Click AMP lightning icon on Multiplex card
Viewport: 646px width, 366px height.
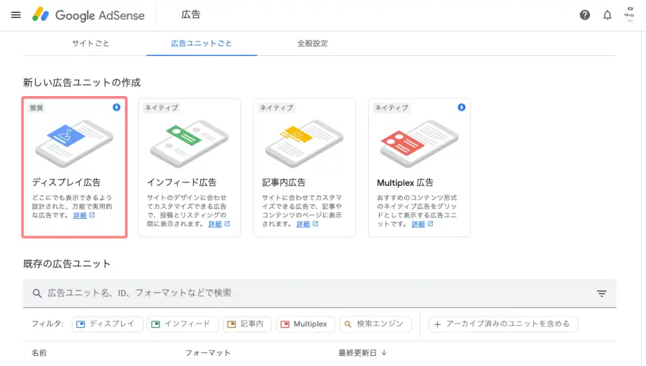click(x=462, y=108)
